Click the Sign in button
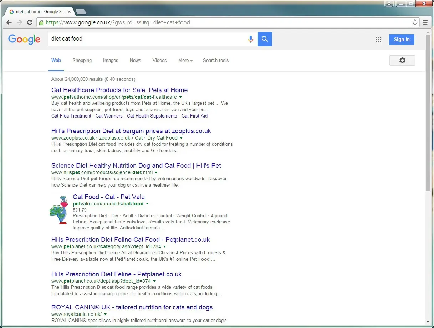Viewport: 434px width, 328px height. [402, 40]
